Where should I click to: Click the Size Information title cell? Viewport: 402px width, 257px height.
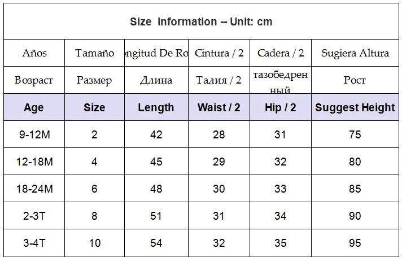tap(201, 21)
